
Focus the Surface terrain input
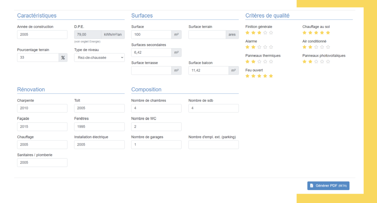207,35
